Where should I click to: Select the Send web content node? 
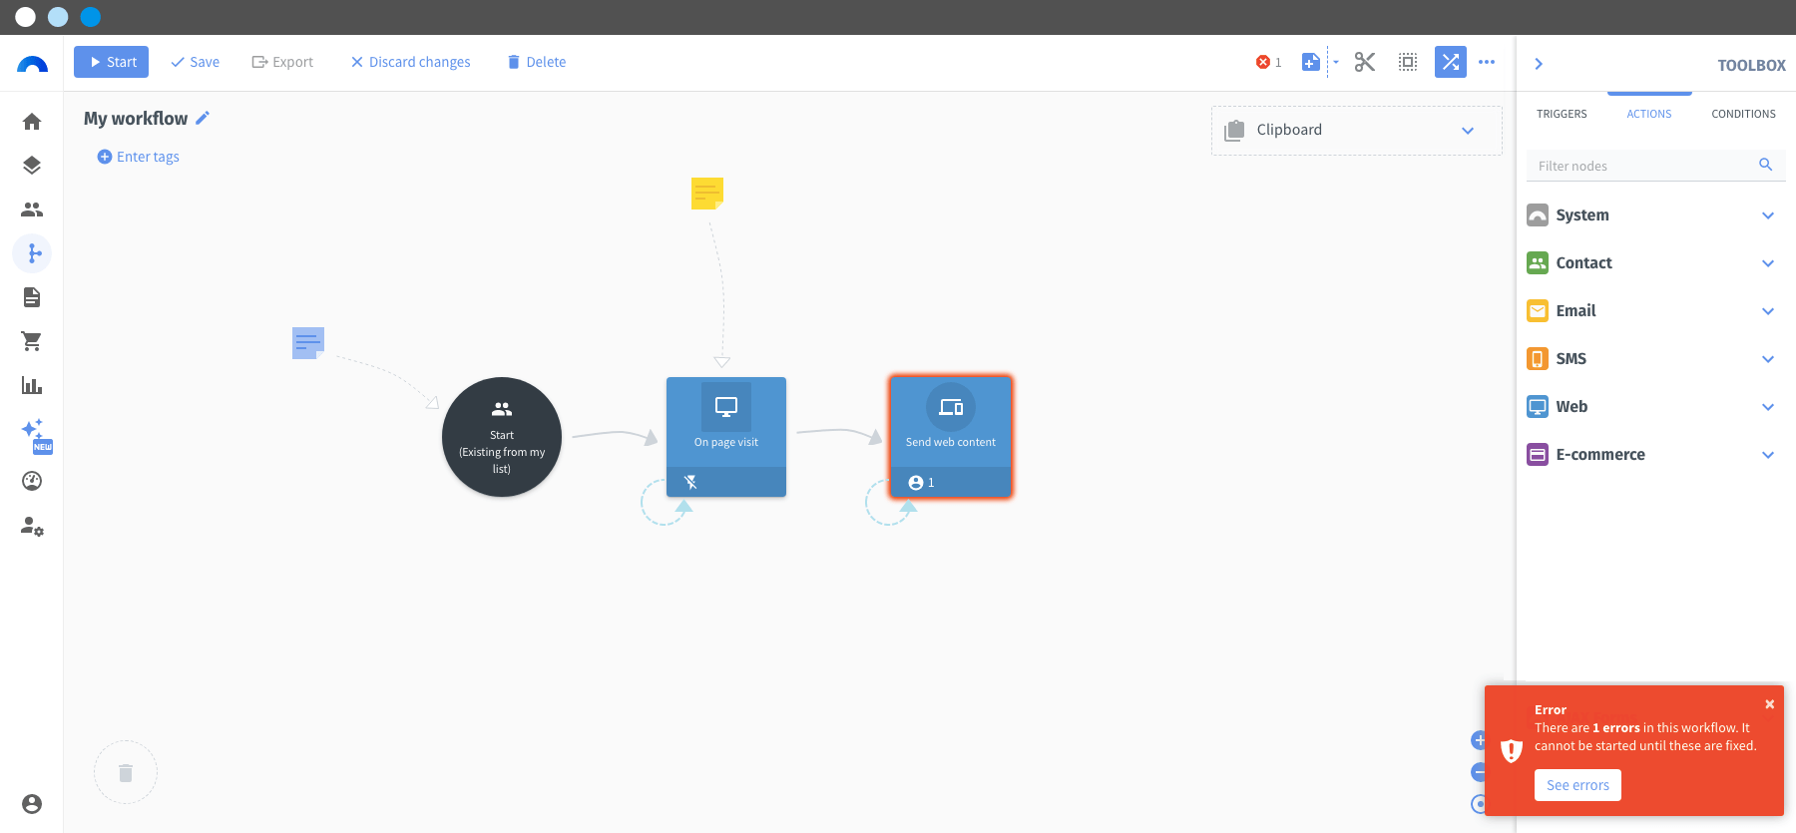click(951, 437)
